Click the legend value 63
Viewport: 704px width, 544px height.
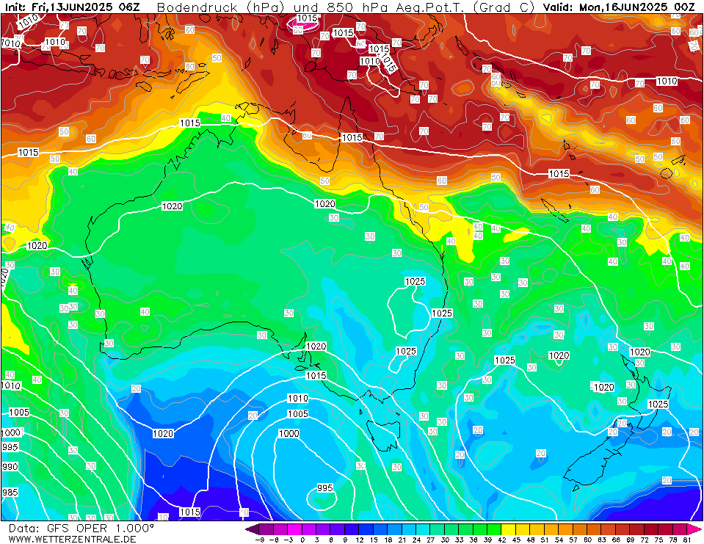click(602, 540)
